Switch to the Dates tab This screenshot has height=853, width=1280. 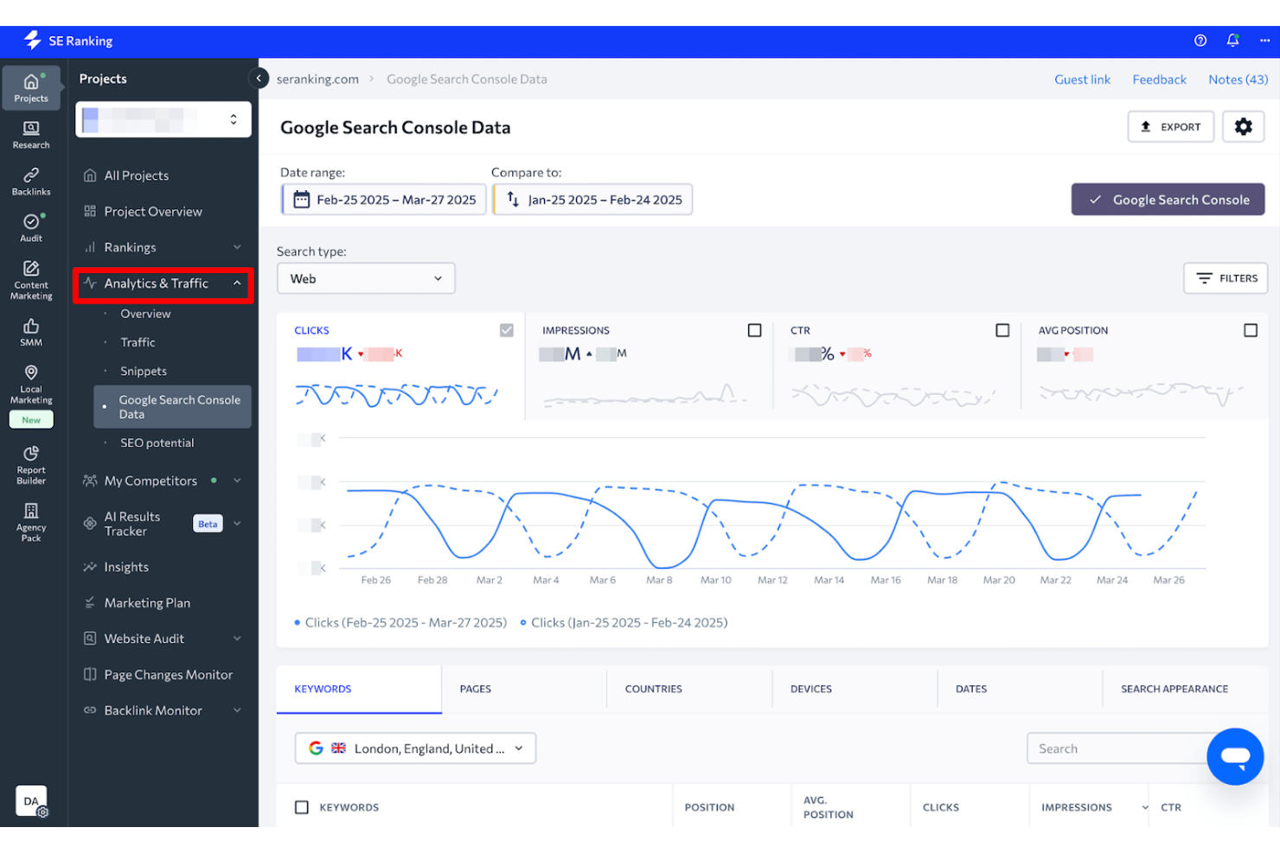pos(1020,689)
